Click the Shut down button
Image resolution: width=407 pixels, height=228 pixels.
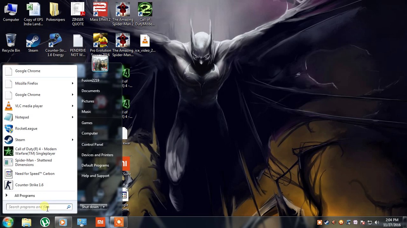[90, 207]
